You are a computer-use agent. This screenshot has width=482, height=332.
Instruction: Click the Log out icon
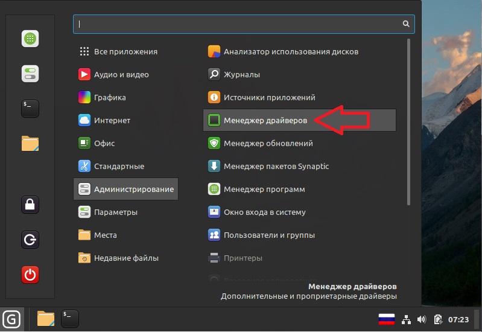pyautogui.click(x=30, y=240)
